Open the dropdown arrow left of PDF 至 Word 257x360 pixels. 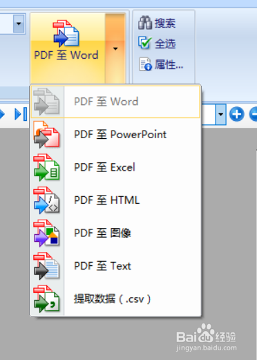[19, 23]
